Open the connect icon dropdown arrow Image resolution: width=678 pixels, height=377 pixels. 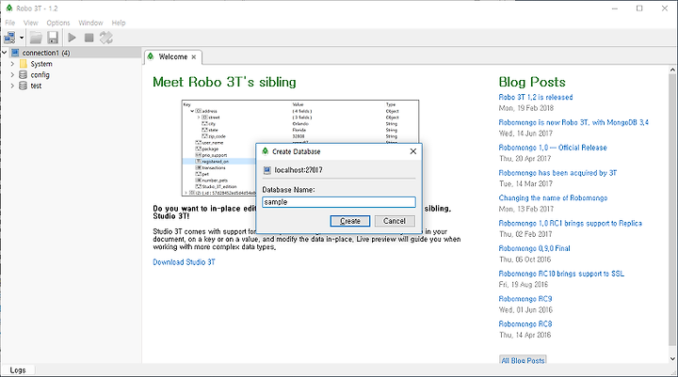click(22, 38)
